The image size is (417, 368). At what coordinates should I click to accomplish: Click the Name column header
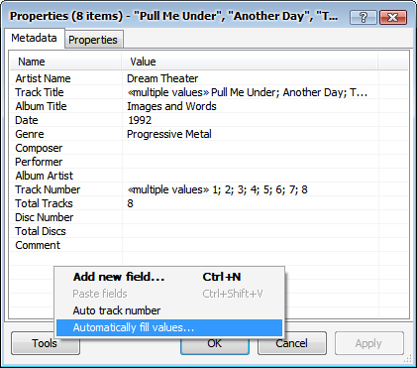[65, 61]
